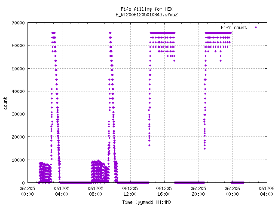Click x-axis label 061206 00:00
This screenshot has width=275, height=206.
point(232,191)
